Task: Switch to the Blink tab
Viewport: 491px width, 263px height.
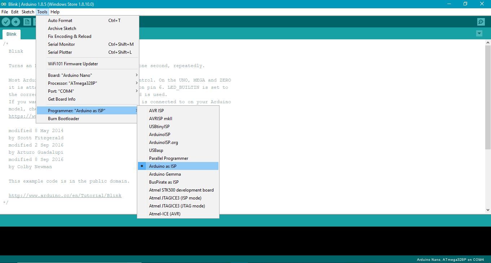Action: (x=11, y=34)
